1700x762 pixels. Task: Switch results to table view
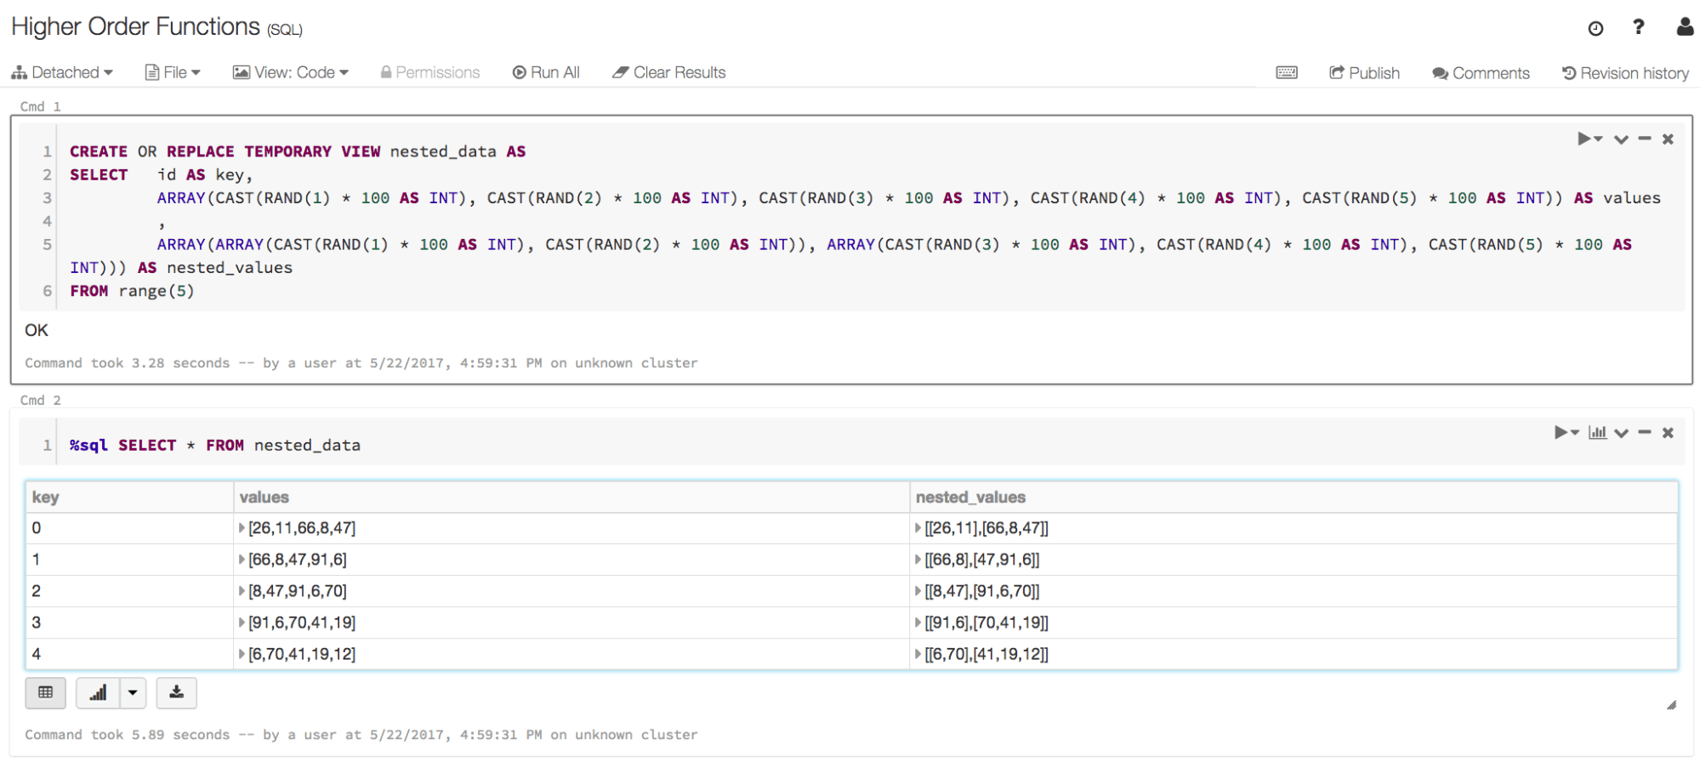(46, 693)
